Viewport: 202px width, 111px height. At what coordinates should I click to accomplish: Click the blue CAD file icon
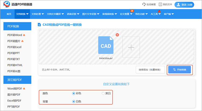click(106, 45)
